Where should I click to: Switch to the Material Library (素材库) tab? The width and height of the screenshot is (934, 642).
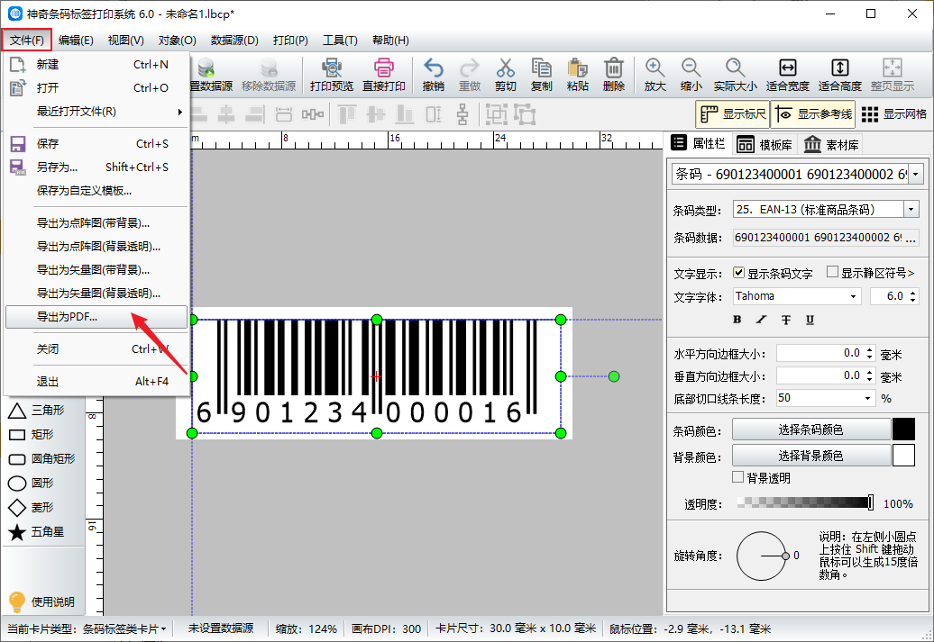tap(831, 145)
